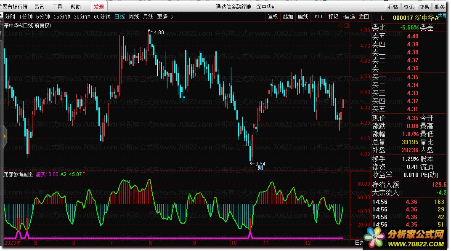Click the top-right 交易 button
The height and width of the screenshot is (251, 451).
pyautogui.click(x=424, y=7)
